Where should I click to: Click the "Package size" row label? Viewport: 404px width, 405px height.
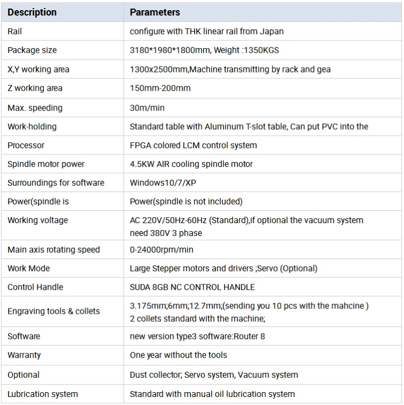(32, 50)
